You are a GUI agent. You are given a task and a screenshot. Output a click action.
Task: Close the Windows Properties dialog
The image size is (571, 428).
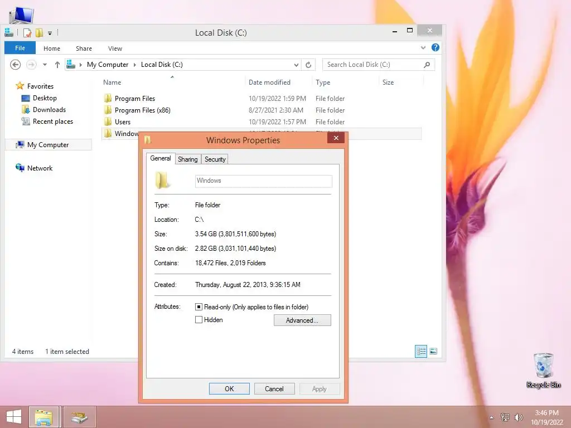click(336, 138)
